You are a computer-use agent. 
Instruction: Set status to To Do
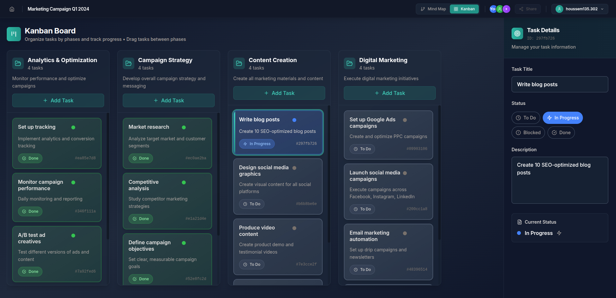pos(526,118)
